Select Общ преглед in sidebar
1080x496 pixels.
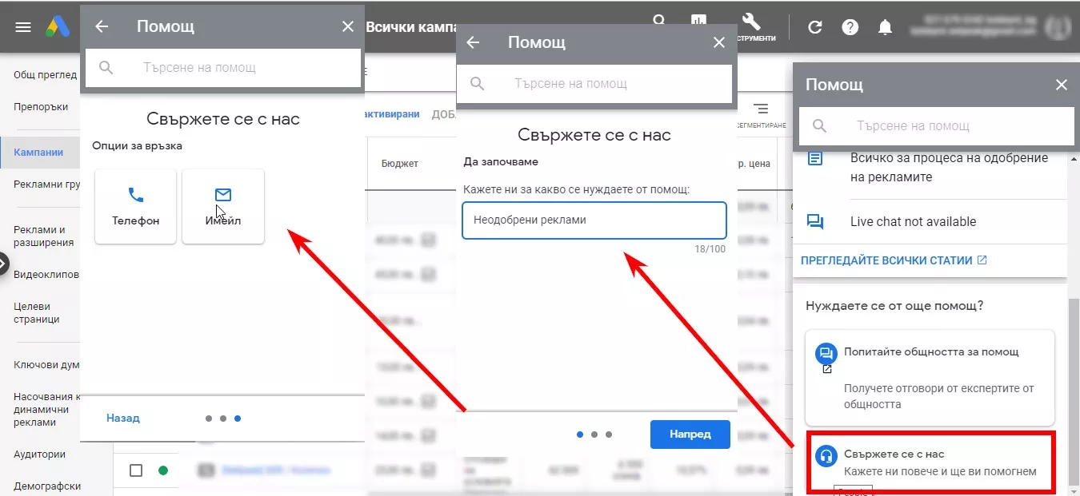click(46, 75)
